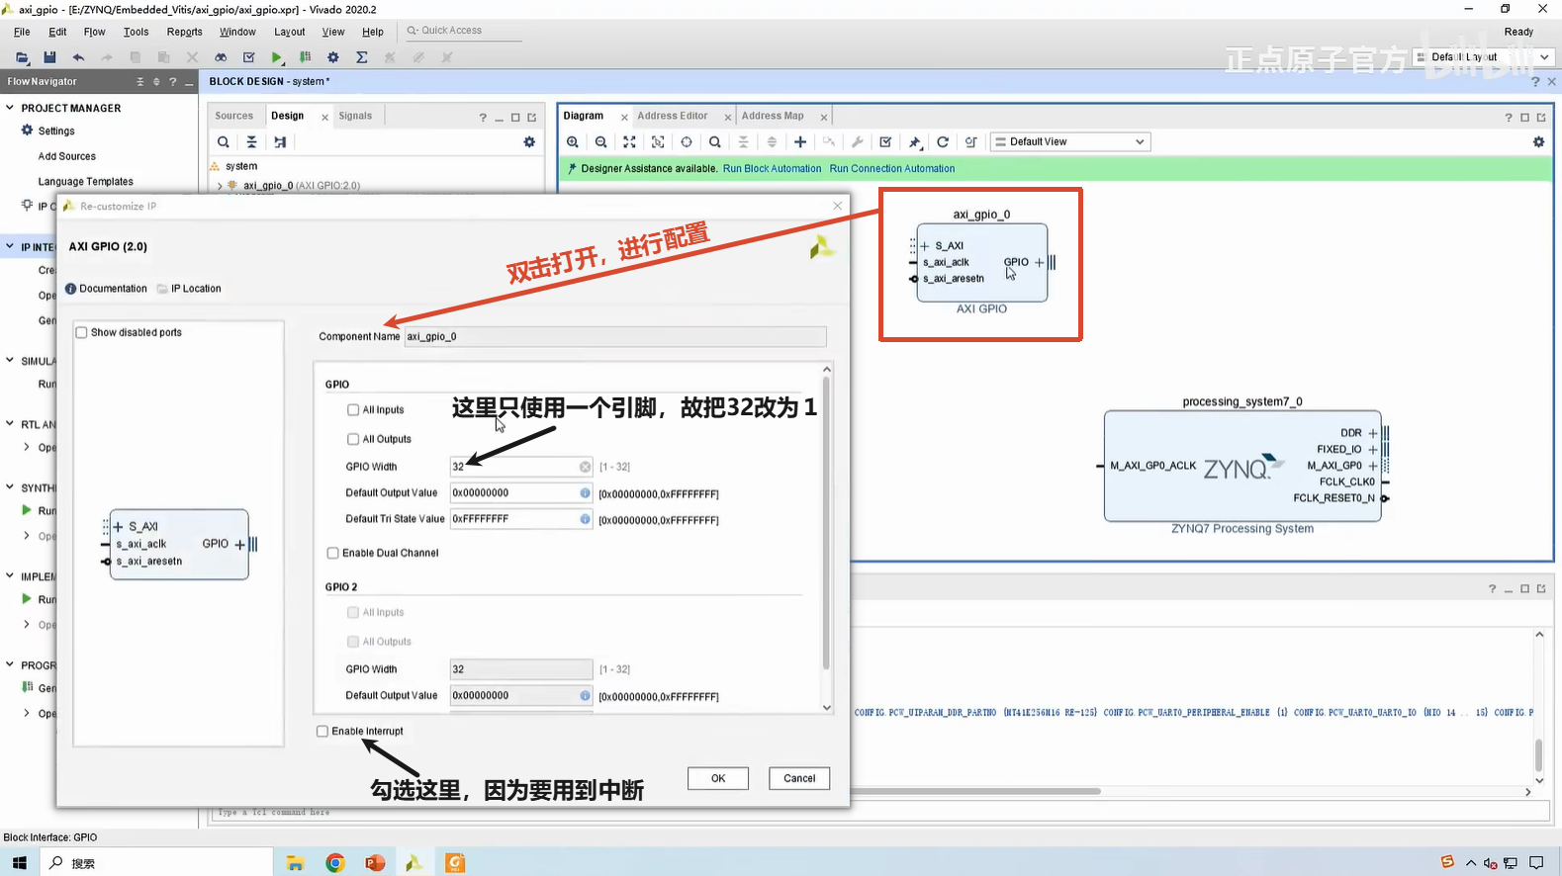Open the File menu
Screen dimensions: 1562x876
coord(22,32)
